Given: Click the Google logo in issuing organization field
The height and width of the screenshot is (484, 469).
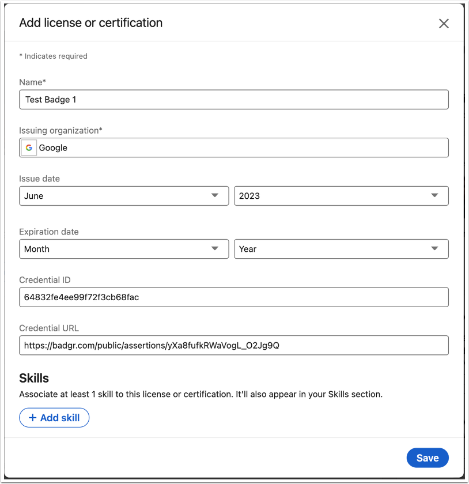Looking at the screenshot, I should click(x=28, y=148).
